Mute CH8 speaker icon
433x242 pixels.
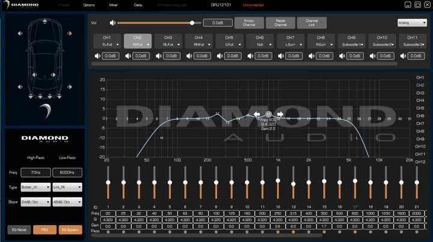312,56
